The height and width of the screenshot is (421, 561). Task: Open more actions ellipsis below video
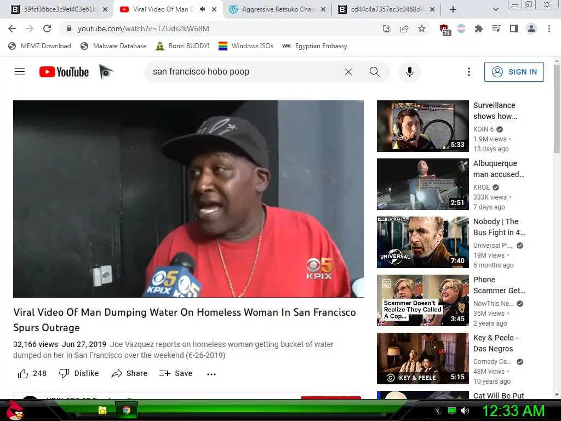211,374
